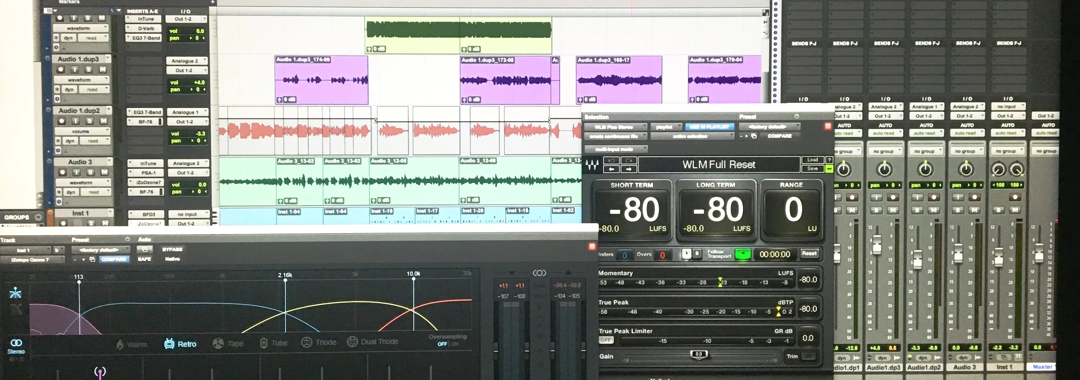Go to previous preset with WLM left arrow
This screenshot has width=1080, height=380.
tap(612, 169)
